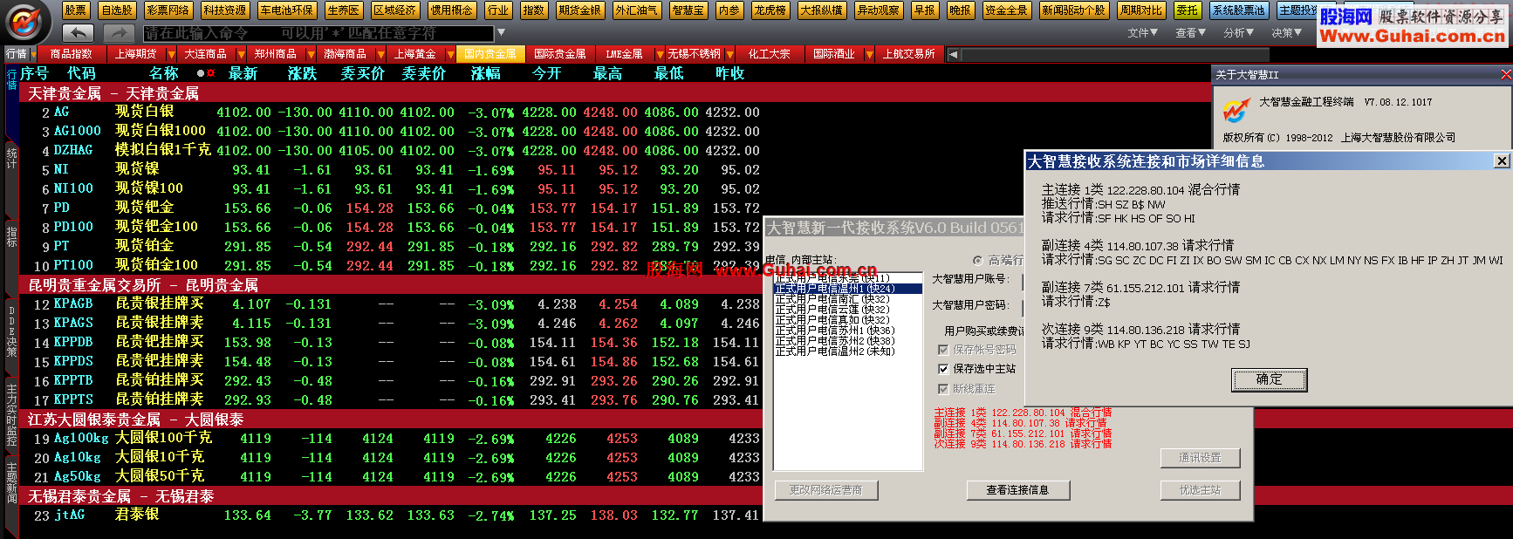Select the 科技资源 sector button
The image size is (1513, 539).
224,10
